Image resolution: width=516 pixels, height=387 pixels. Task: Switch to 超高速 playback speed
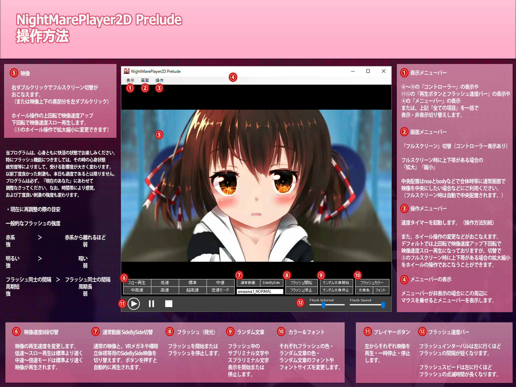[193, 290]
